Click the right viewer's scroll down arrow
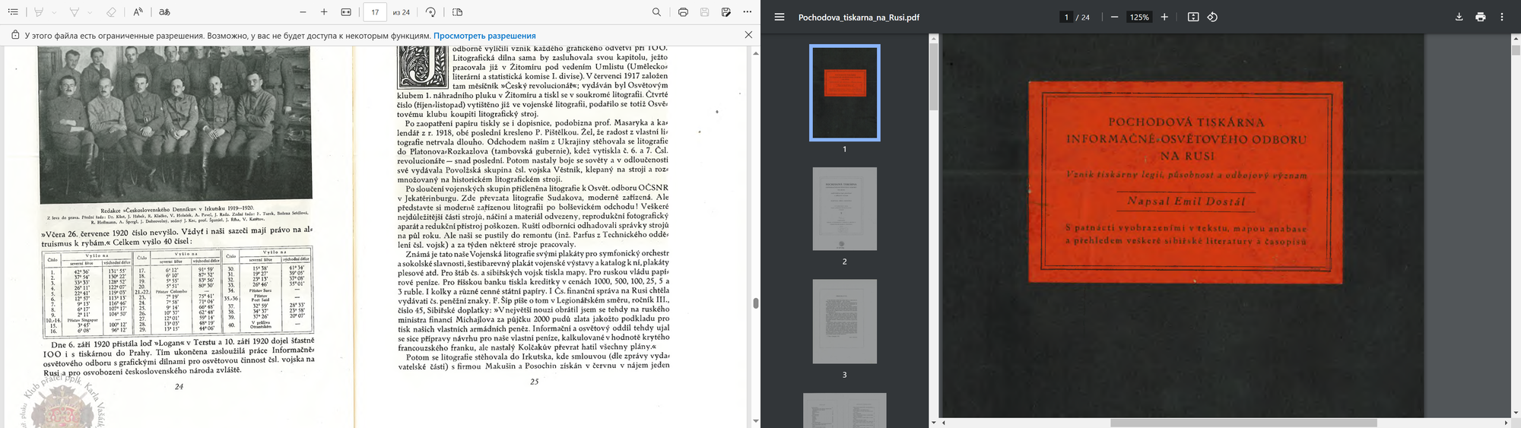 pyautogui.click(x=1516, y=413)
